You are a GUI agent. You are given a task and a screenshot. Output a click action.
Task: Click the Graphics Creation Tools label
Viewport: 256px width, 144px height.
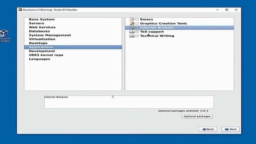(x=164, y=24)
